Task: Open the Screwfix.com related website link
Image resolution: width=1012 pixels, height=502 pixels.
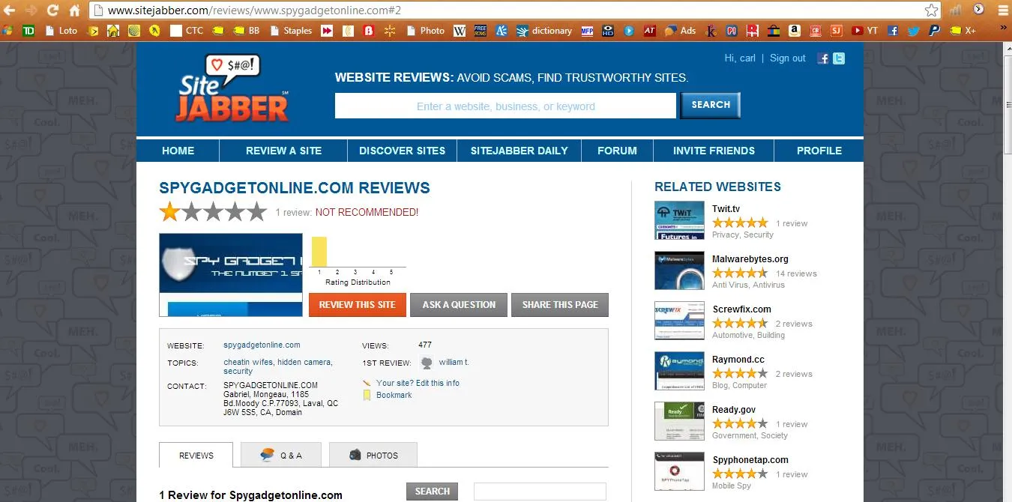Action: tap(741, 309)
